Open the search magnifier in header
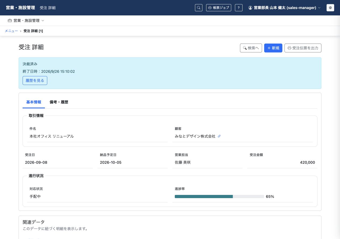340x239 pixels. 199,8
